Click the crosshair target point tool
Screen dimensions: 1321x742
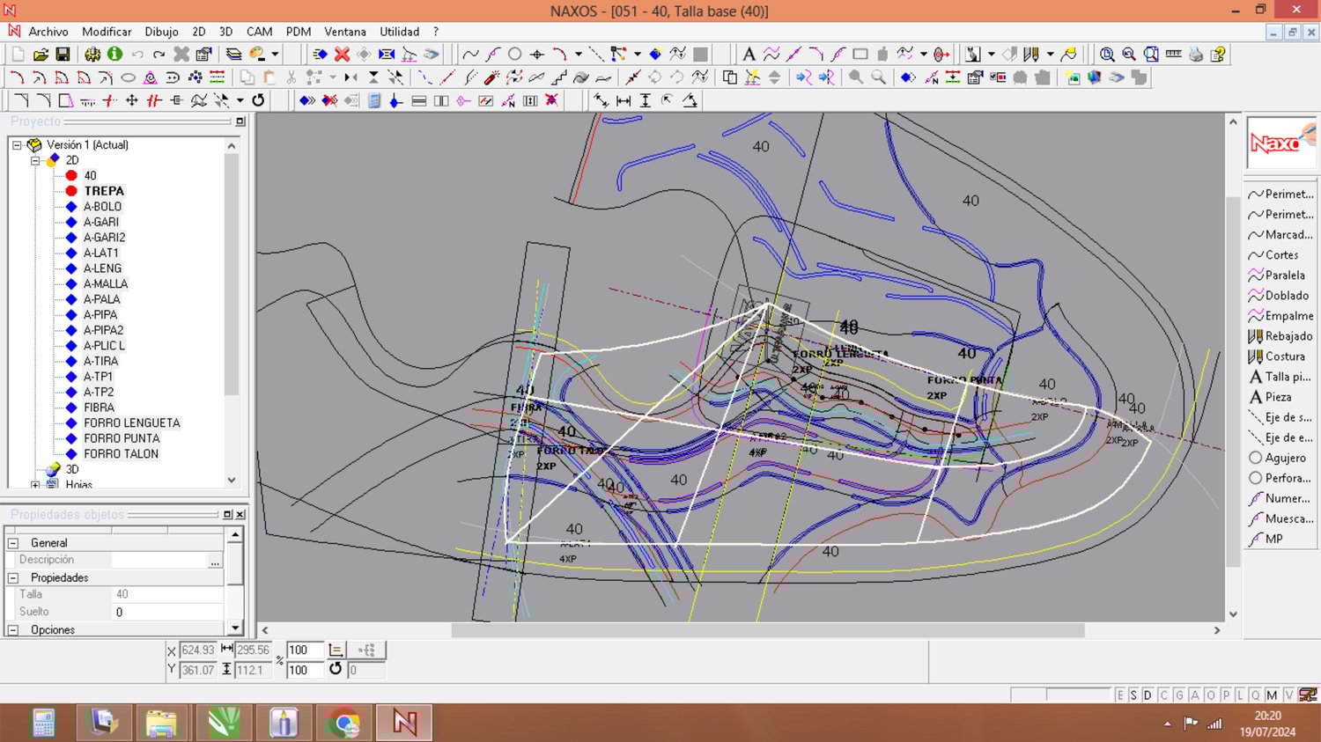(536, 54)
